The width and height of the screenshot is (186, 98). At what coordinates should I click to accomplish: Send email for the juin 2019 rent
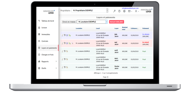click(67, 35)
